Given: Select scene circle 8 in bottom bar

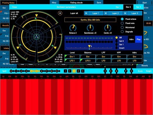Looking at the screenshot, I should tap(52, 71).
